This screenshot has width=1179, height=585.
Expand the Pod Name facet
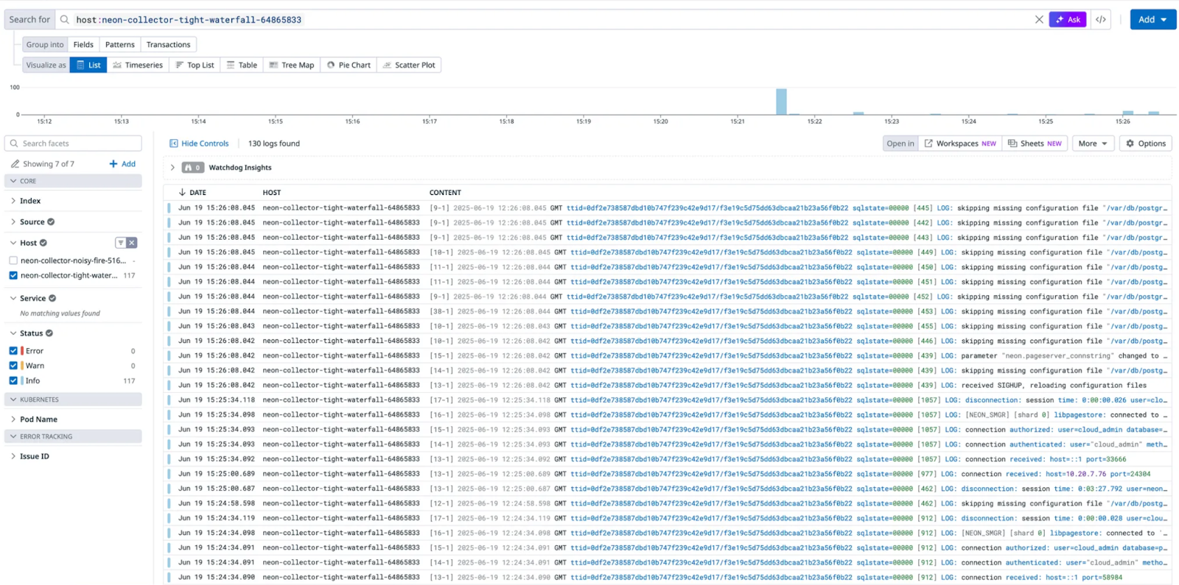click(38, 419)
